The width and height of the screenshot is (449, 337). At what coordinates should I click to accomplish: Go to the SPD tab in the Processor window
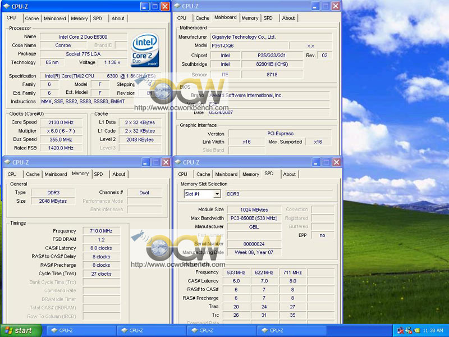(x=98, y=19)
